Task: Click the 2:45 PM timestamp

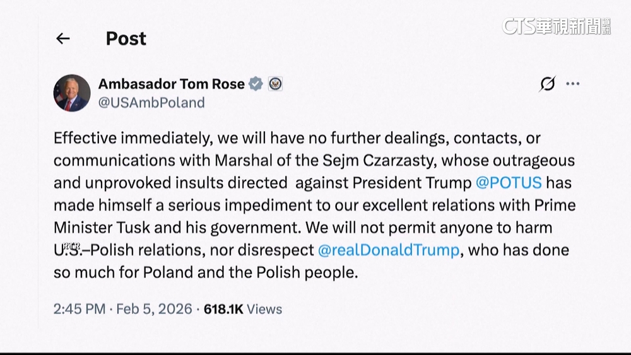Action: pos(80,309)
